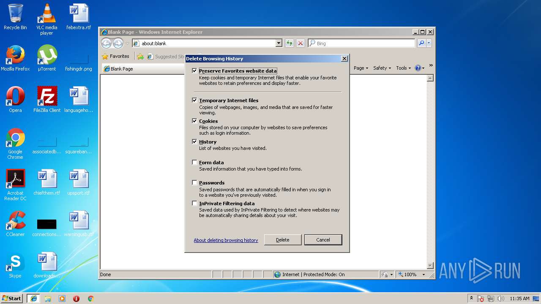Open Acrobat Reader DC shortcut

(x=15, y=185)
